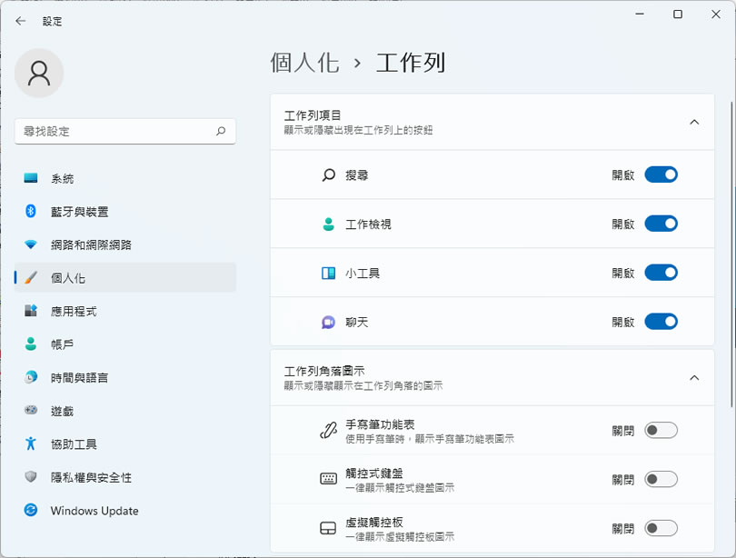
Task: Click the back arrow in the title bar
Action: click(x=21, y=21)
